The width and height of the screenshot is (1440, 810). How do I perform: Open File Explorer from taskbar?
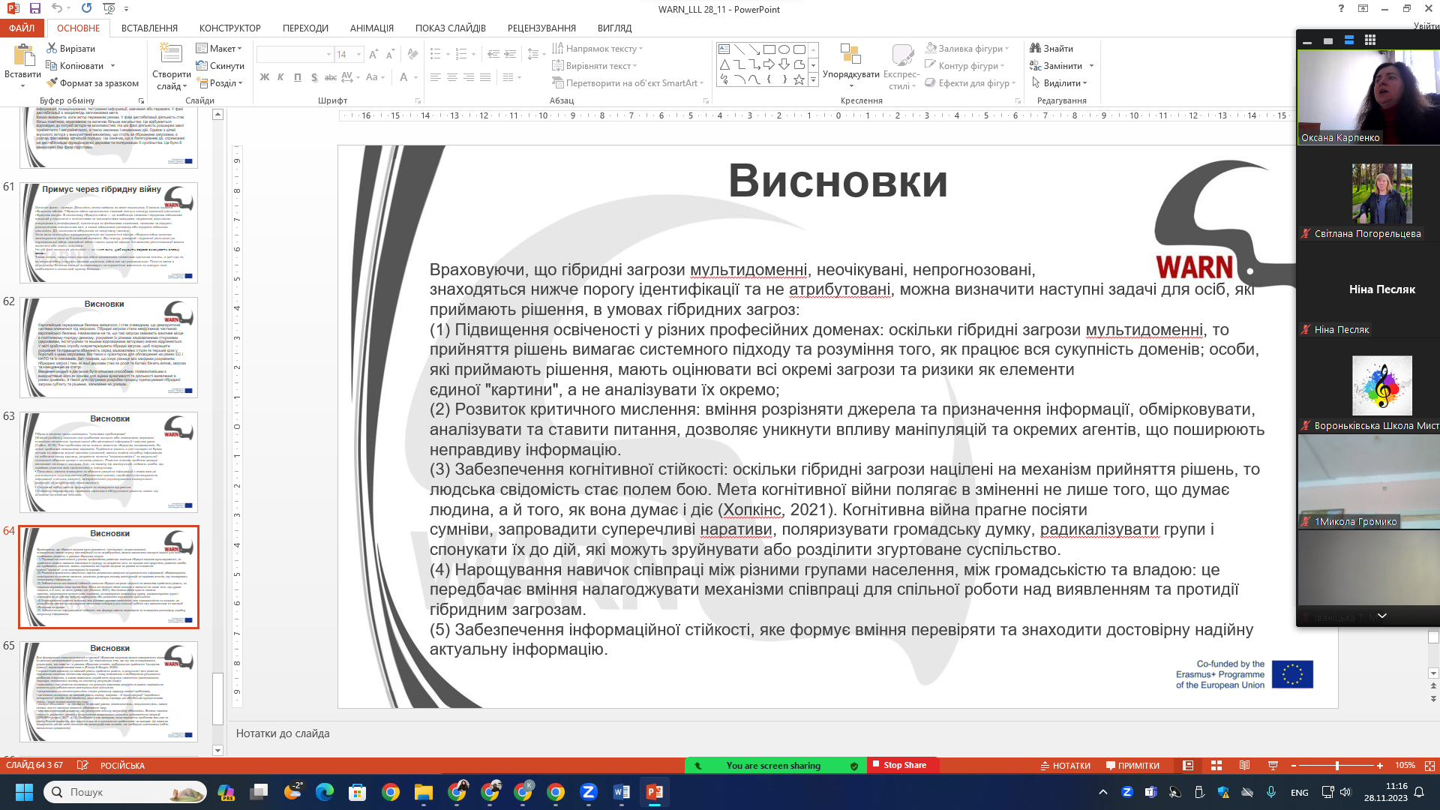(x=424, y=791)
